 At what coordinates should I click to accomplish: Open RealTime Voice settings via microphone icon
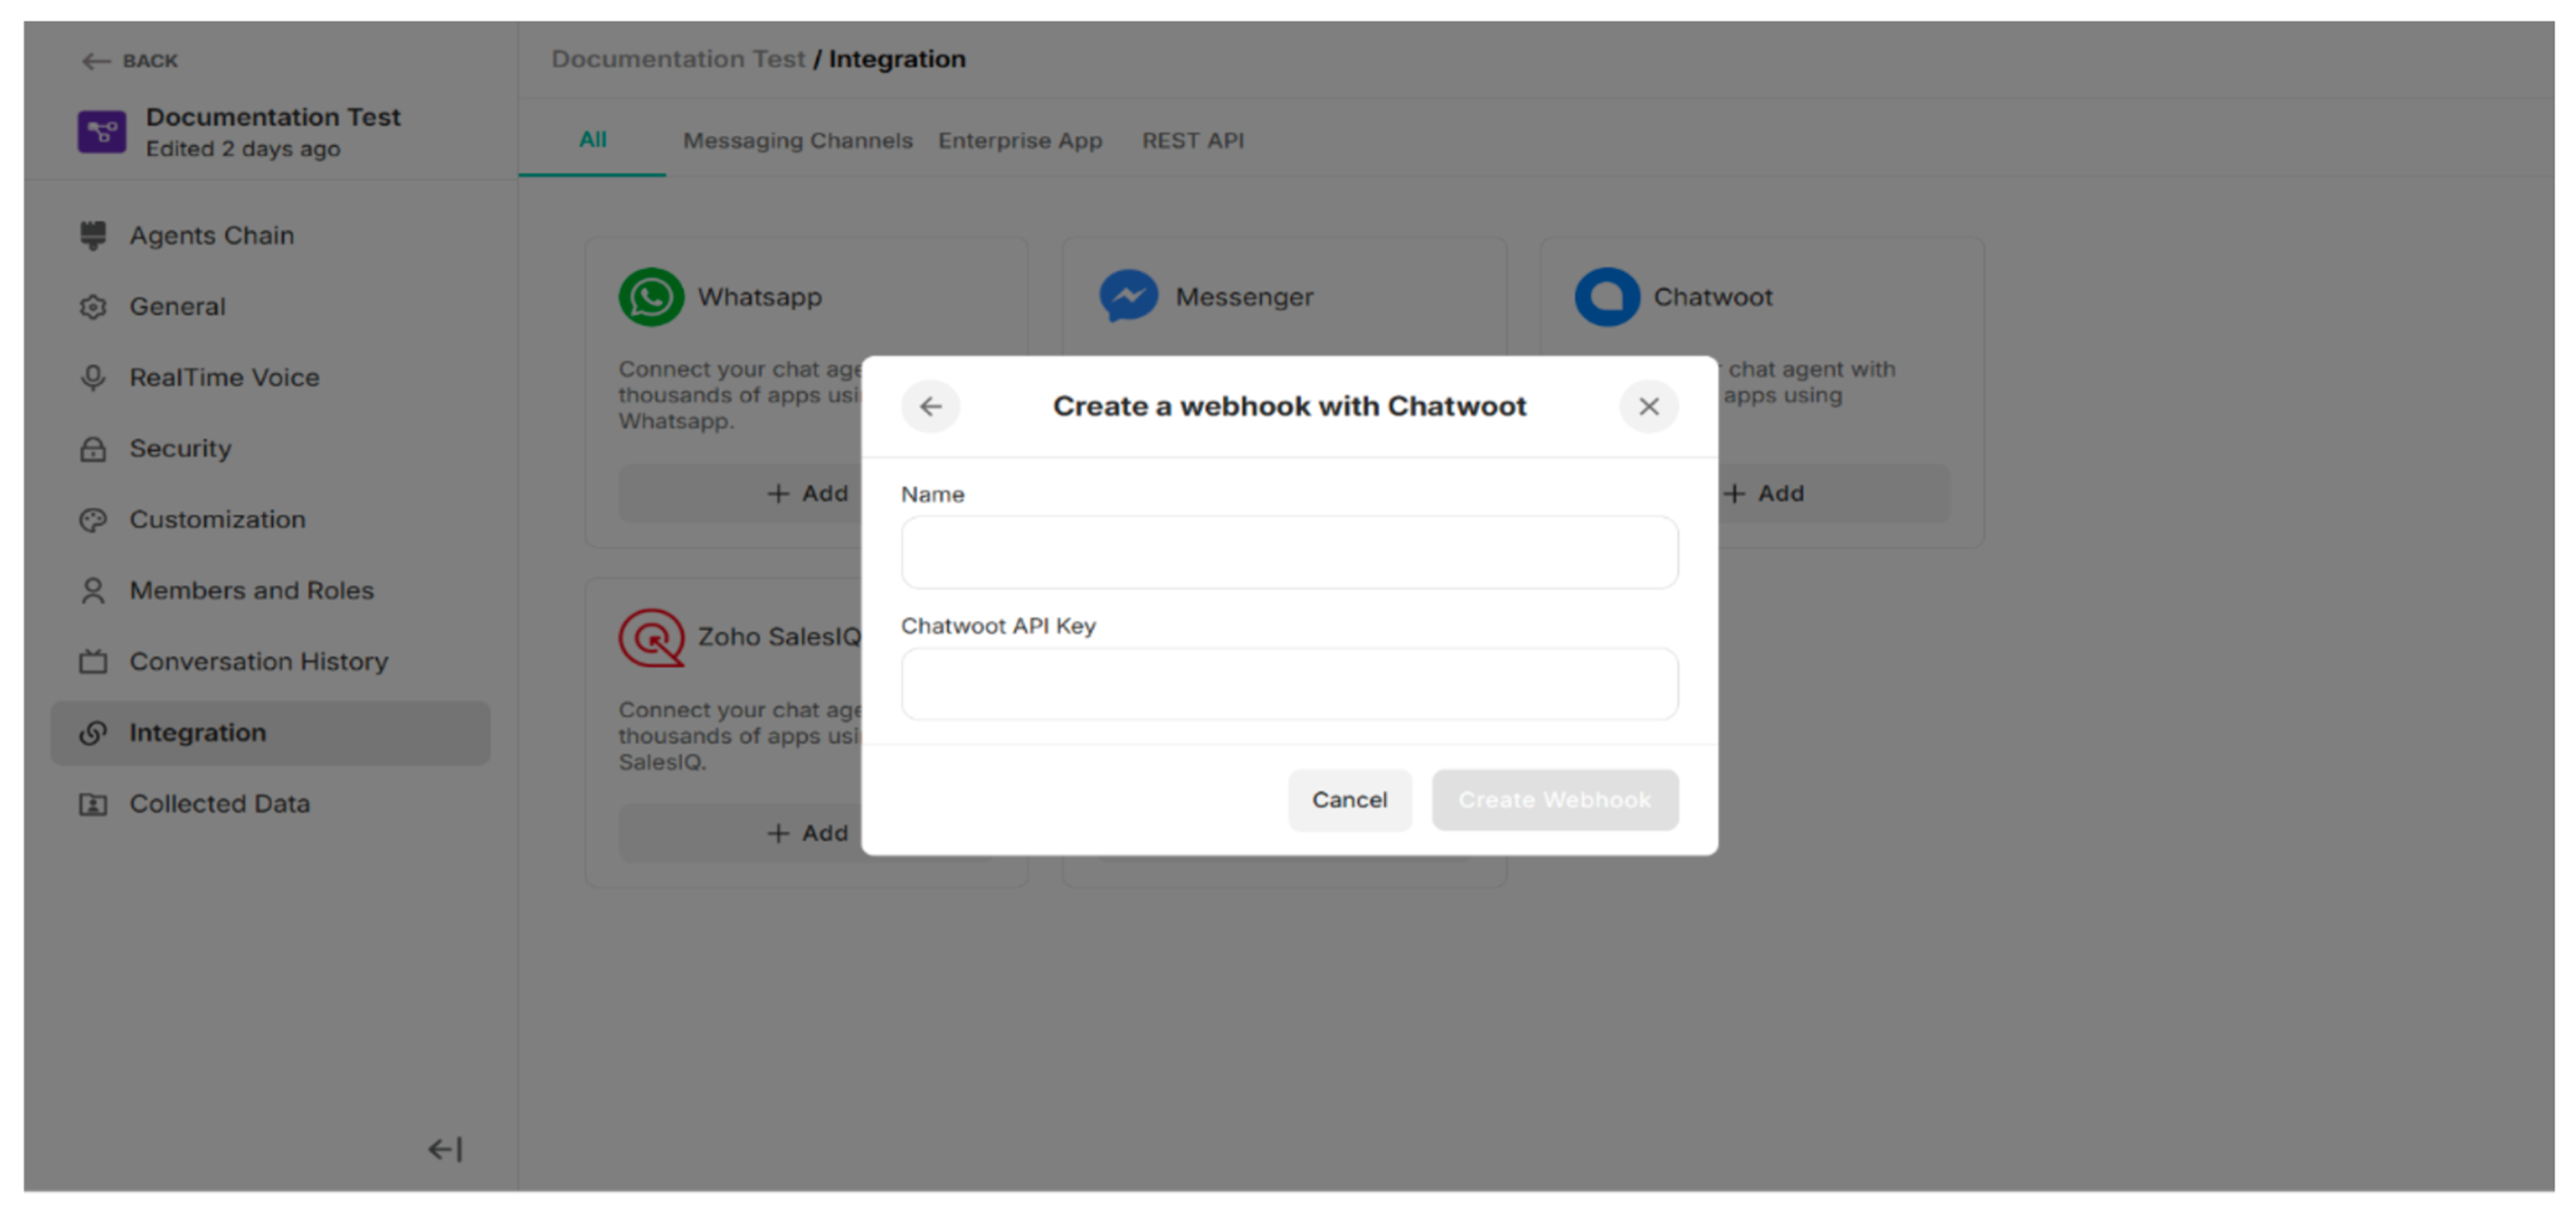click(x=93, y=377)
